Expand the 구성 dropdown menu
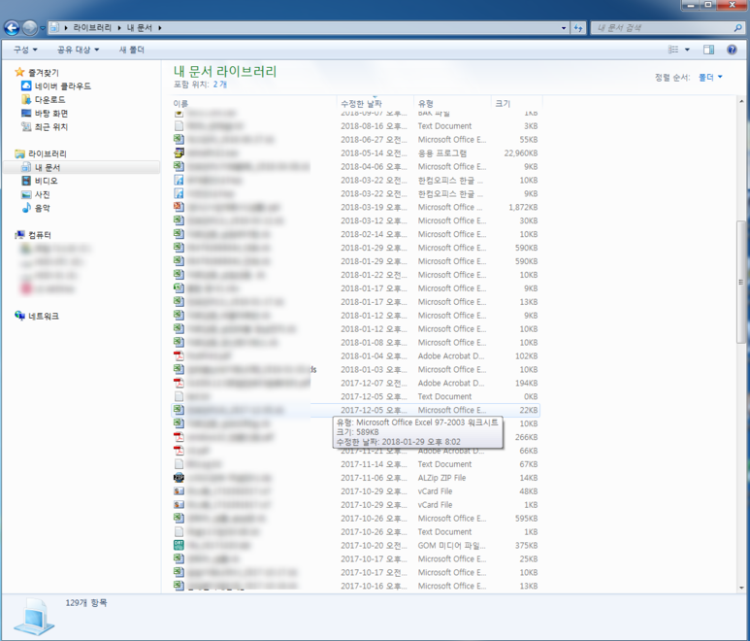The width and height of the screenshot is (750, 641). tap(25, 50)
